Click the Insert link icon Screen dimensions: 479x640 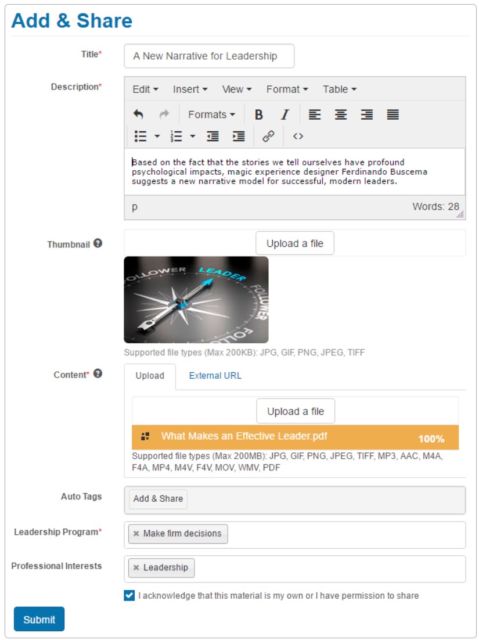pyautogui.click(x=268, y=136)
